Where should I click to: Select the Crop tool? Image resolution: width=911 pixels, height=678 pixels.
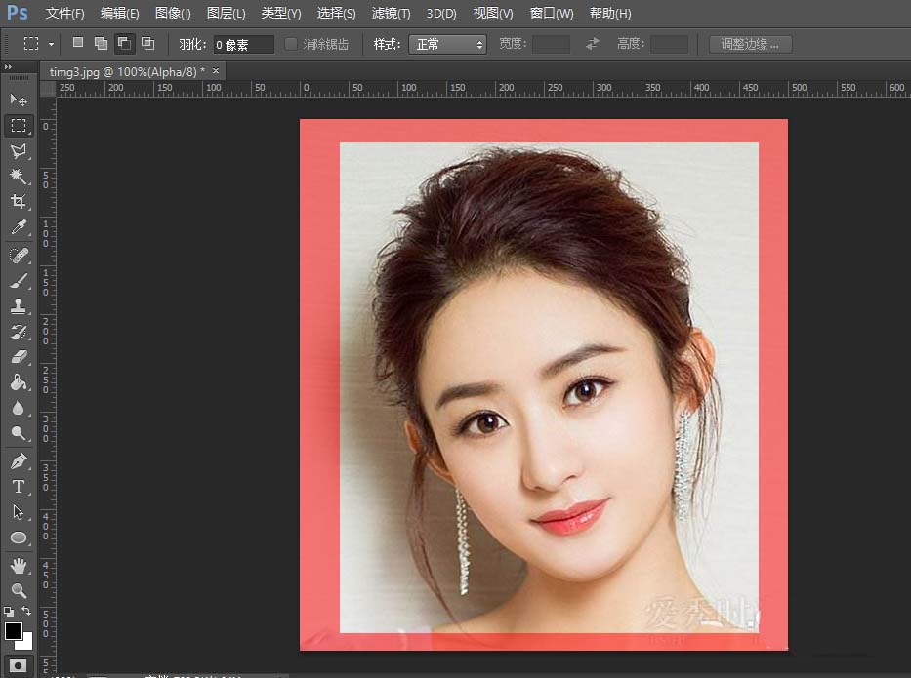[x=20, y=202]
